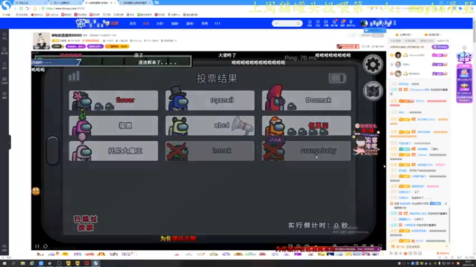Click the browser back arrow

point(15,8)
